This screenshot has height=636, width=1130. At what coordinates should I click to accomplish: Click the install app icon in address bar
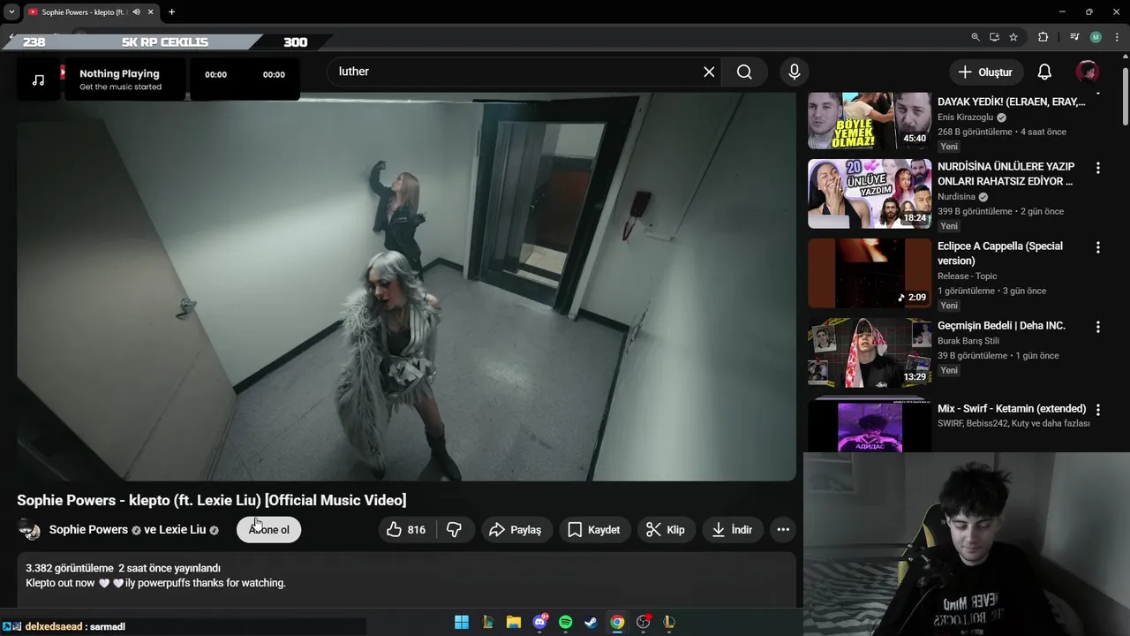[994, 37]
